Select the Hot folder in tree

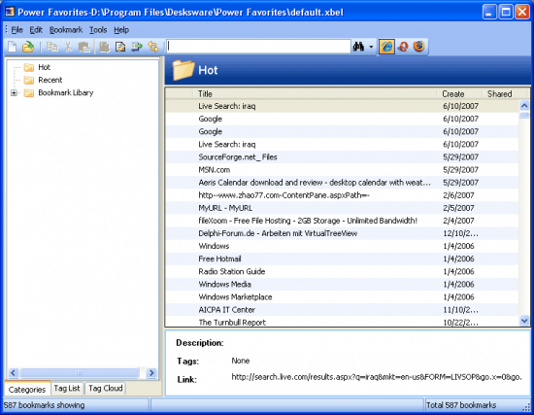click(x=44, y=67)
